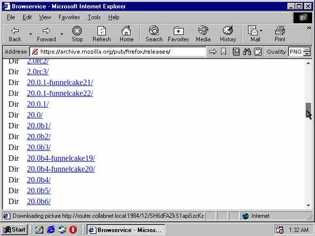The width and height of the screenshot is (315, 236).
Task: Click the Windows logo throbber
Action: click(303, 18)
